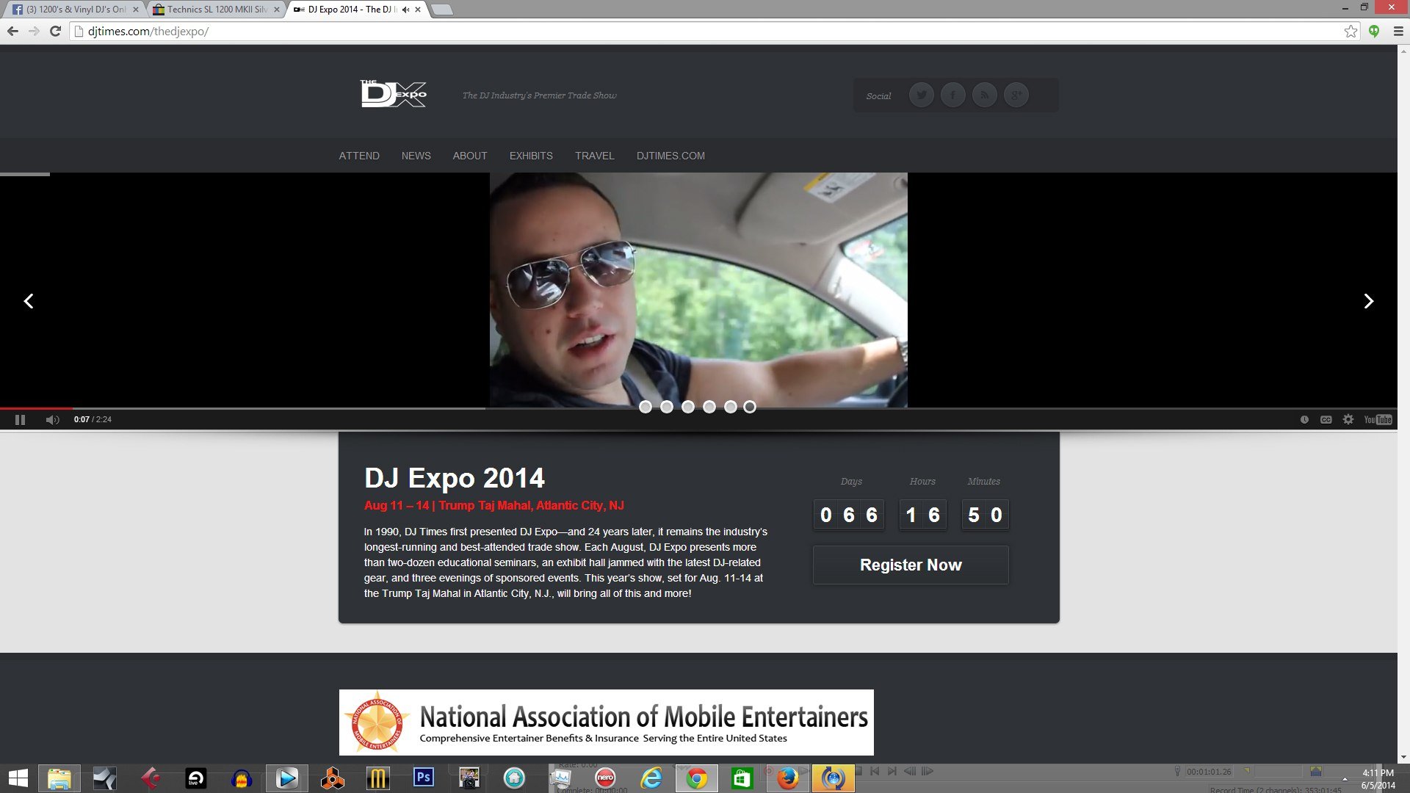Open Firefox from the taskbar
The height and width of the screenshot is (793, 1410).
(787, 778)
